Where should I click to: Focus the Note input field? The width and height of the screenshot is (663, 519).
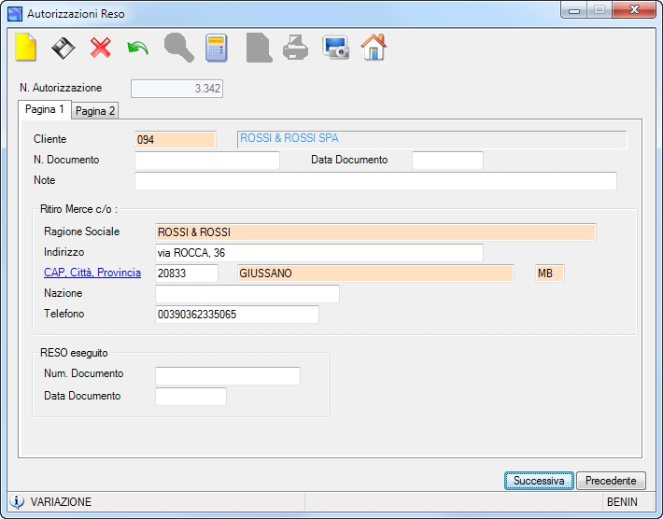click(375, 181)
